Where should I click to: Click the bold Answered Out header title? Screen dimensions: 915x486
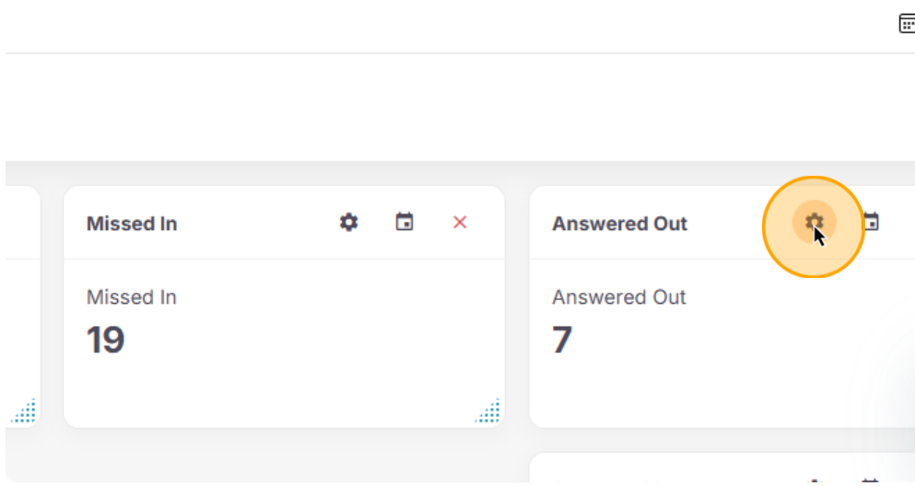coord(620,224)
